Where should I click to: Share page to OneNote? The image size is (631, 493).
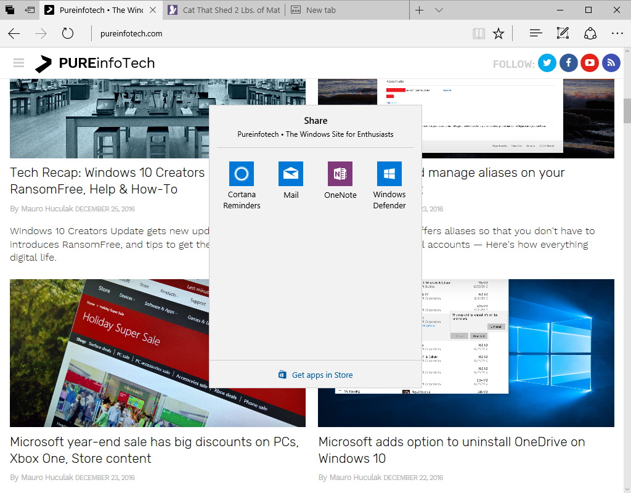click(x=340, y=181)
